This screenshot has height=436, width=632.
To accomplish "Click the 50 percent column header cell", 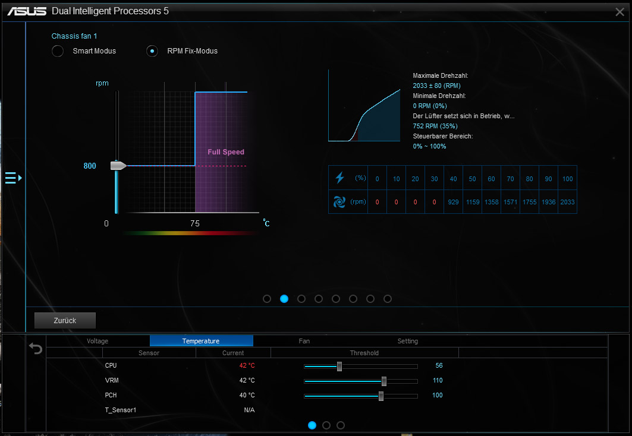I will click(473, 179).
